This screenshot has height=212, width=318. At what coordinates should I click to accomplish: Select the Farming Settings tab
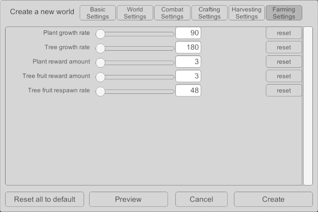pyautogui.click(x=284, y=13)
